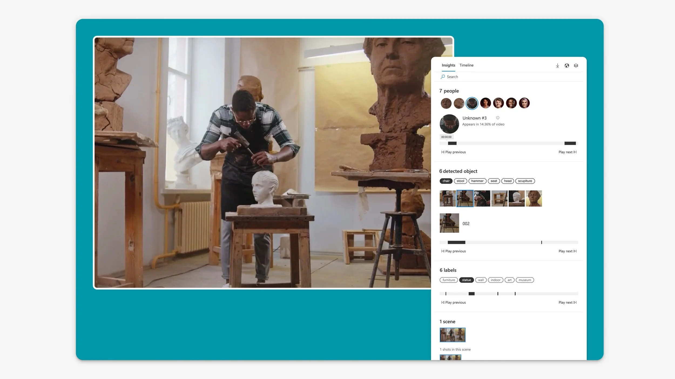Image resolution: width=675 pixels, height=379 pixels.
Task: Open the view layers icon
Action: tap(576, 66)
